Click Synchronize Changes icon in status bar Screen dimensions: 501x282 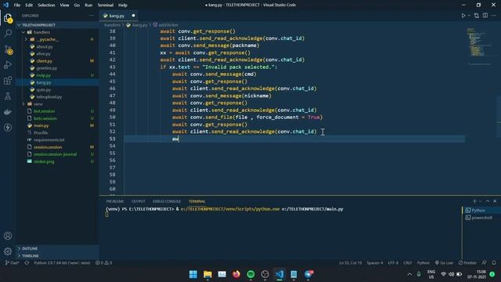tap(27, 263)
